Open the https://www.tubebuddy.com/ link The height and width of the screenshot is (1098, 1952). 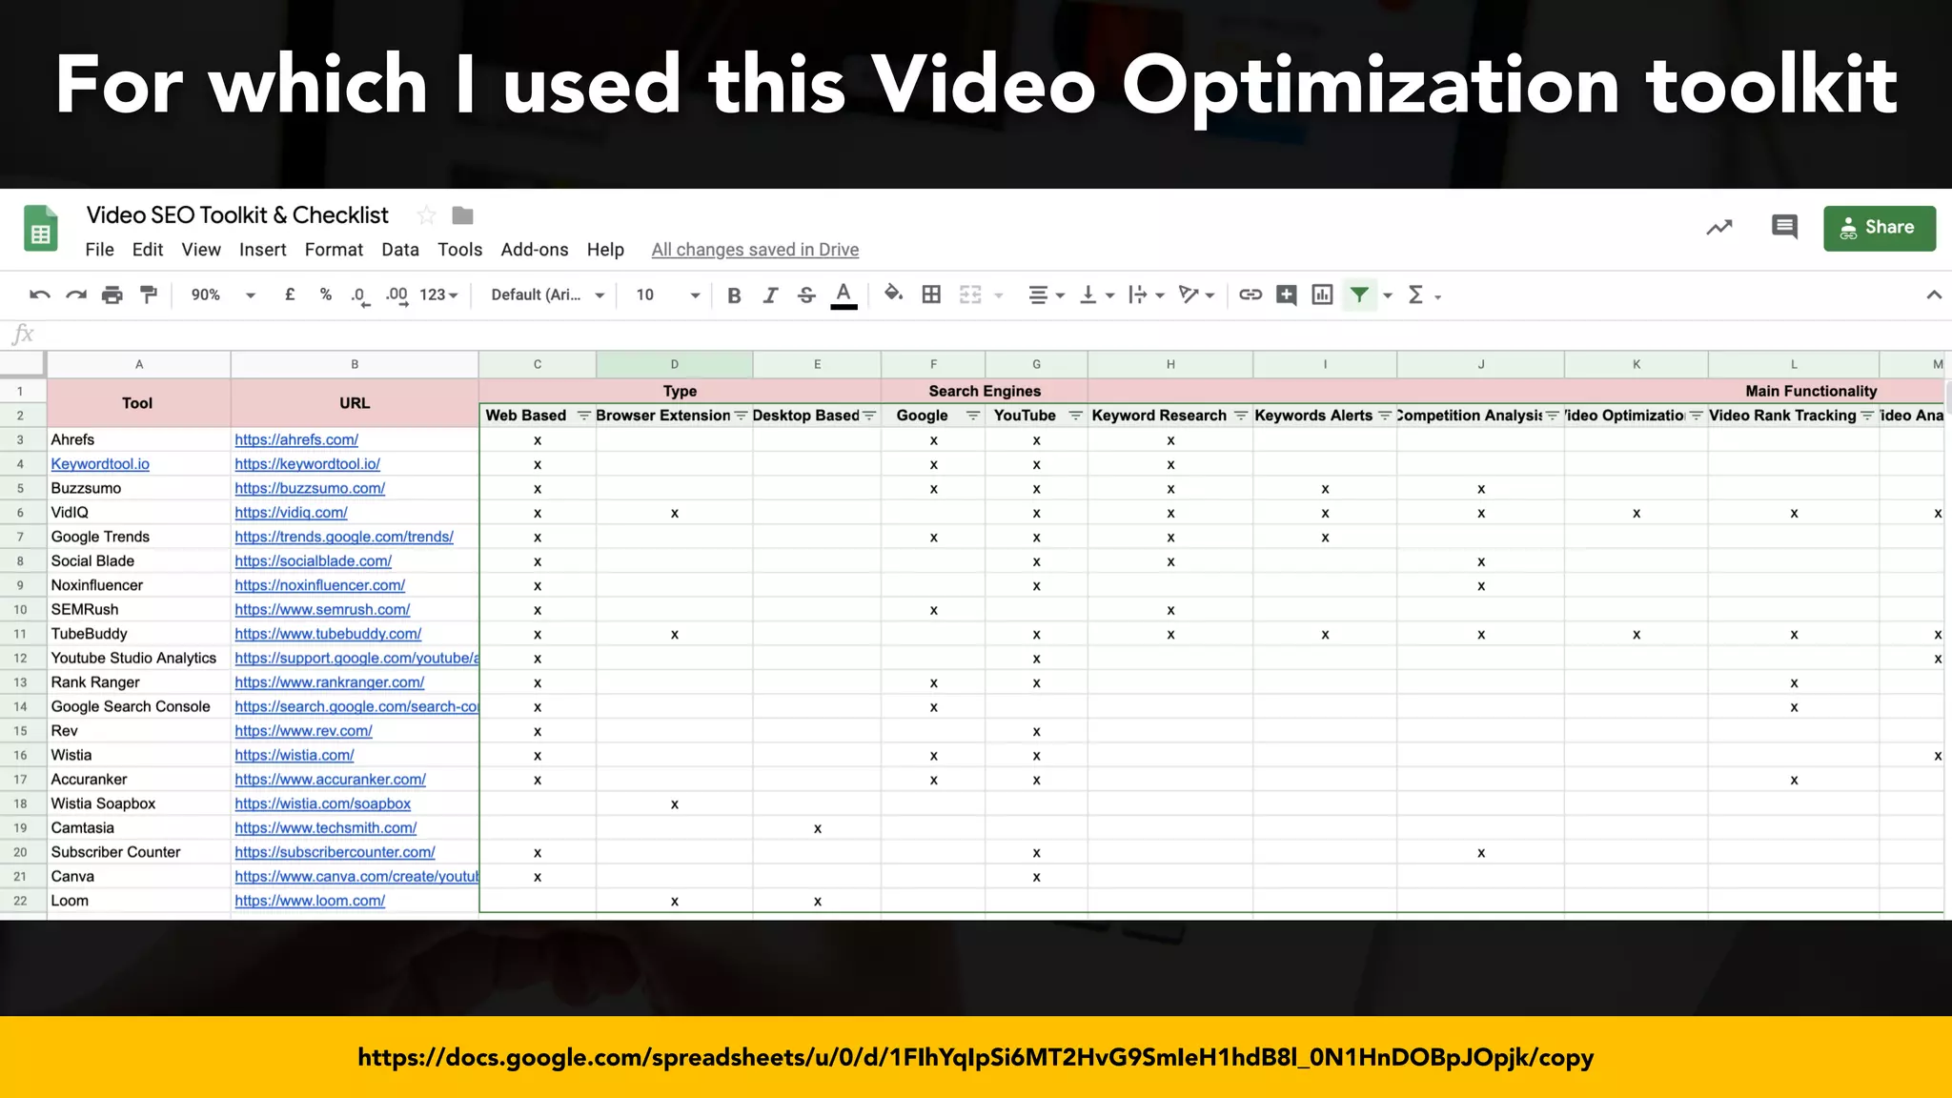[328, 634]
